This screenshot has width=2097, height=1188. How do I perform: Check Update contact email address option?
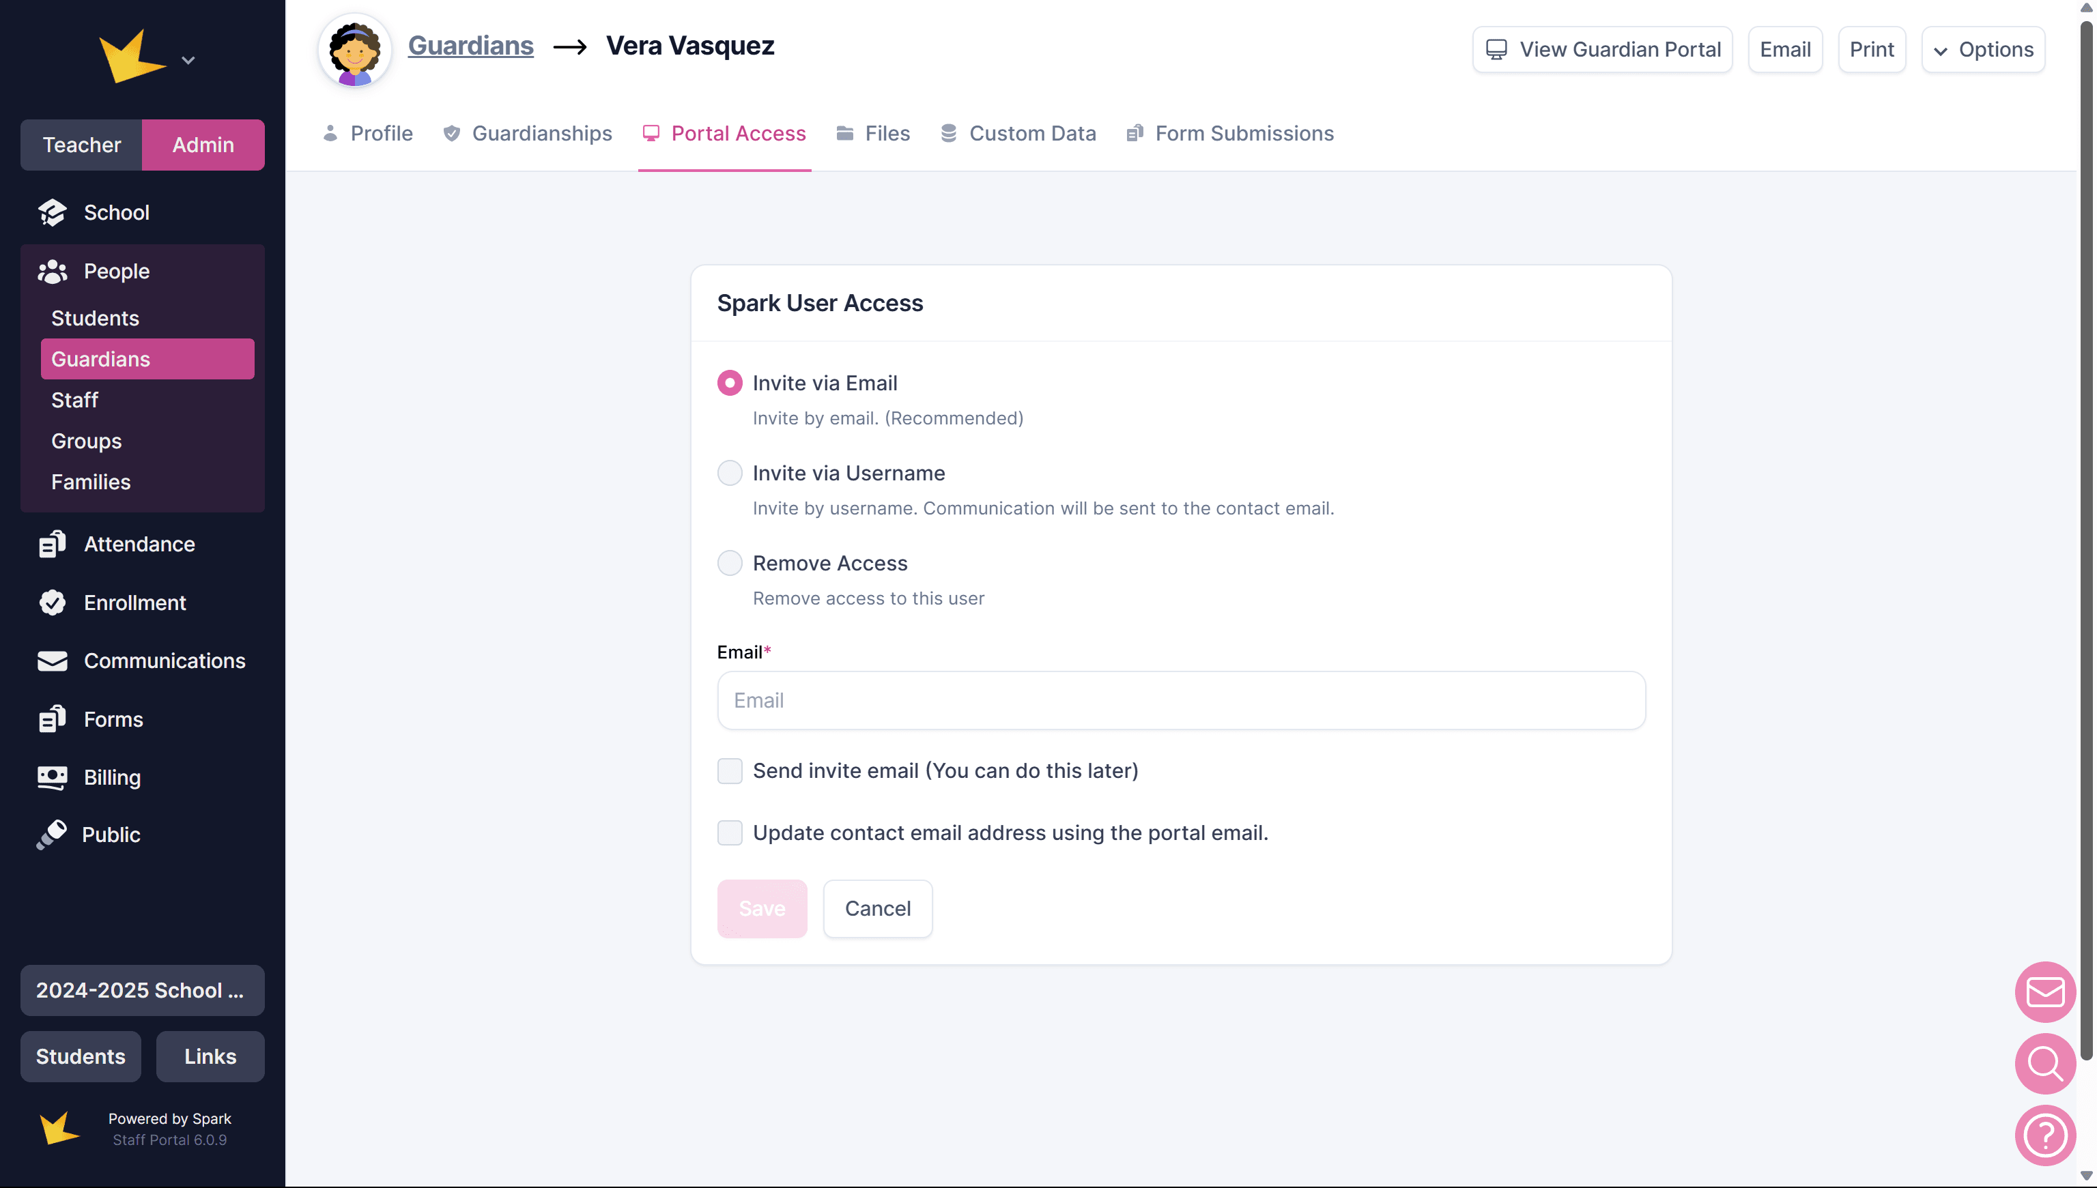(x=729, y=832)
